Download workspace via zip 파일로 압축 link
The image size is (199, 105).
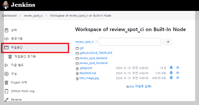(x=140, y=86)
